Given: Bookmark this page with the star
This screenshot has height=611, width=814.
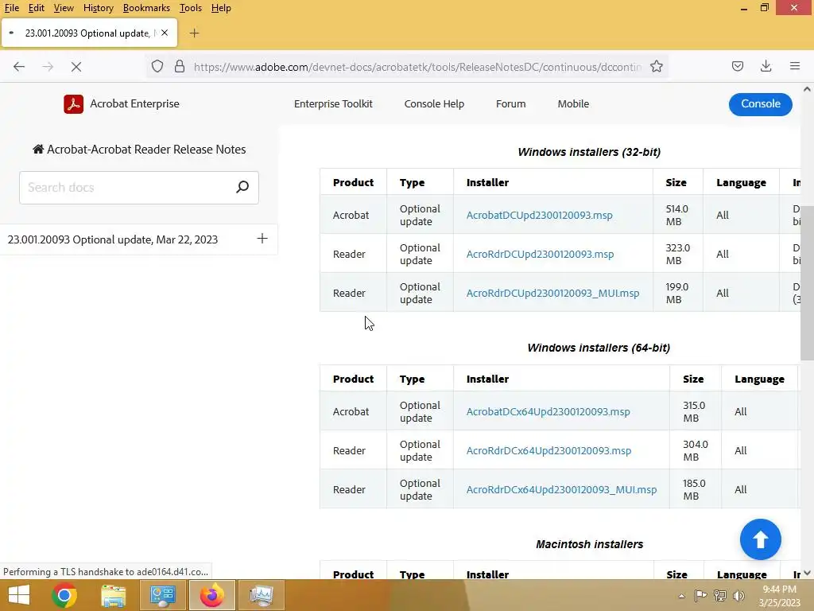Looking at the screenshot, I should click(x=657, y=67).
